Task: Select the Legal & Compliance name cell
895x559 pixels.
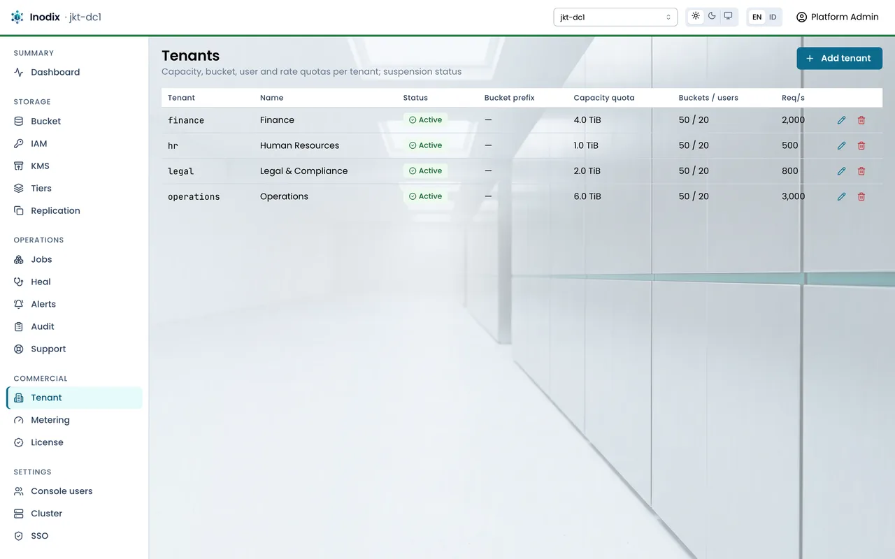Action: 303,171
